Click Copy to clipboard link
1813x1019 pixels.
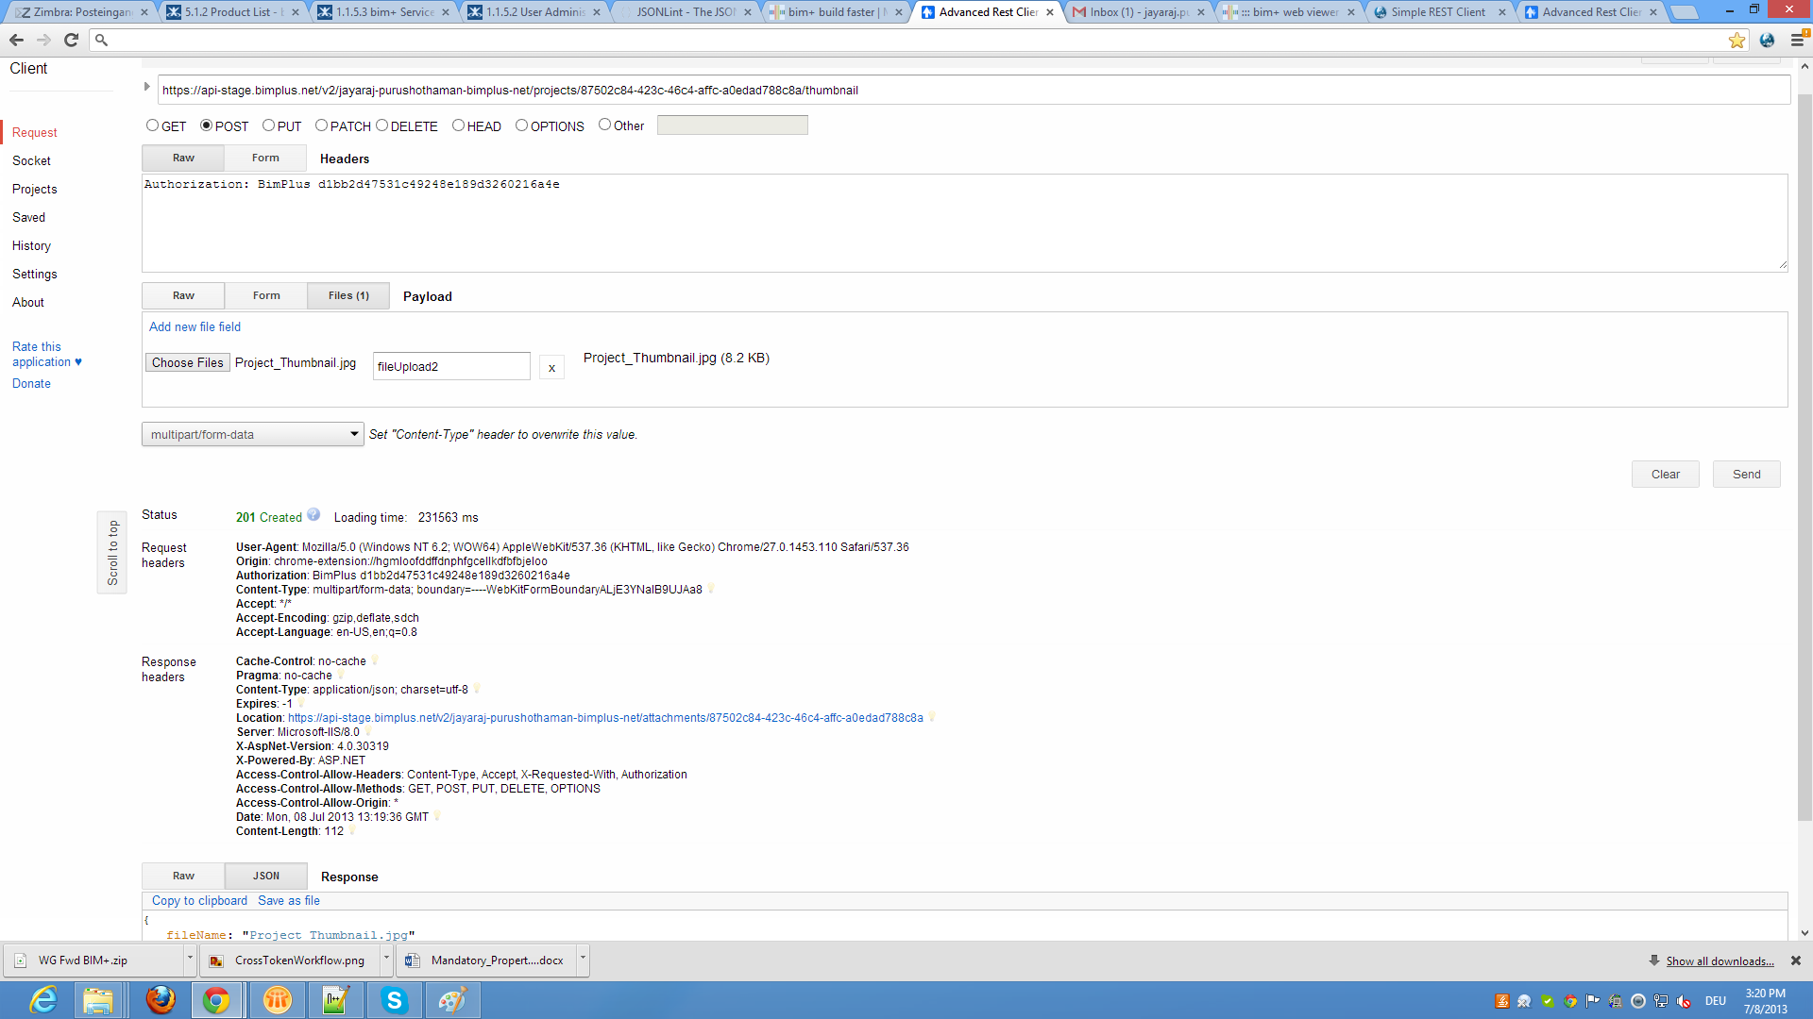tap(199, 900)
